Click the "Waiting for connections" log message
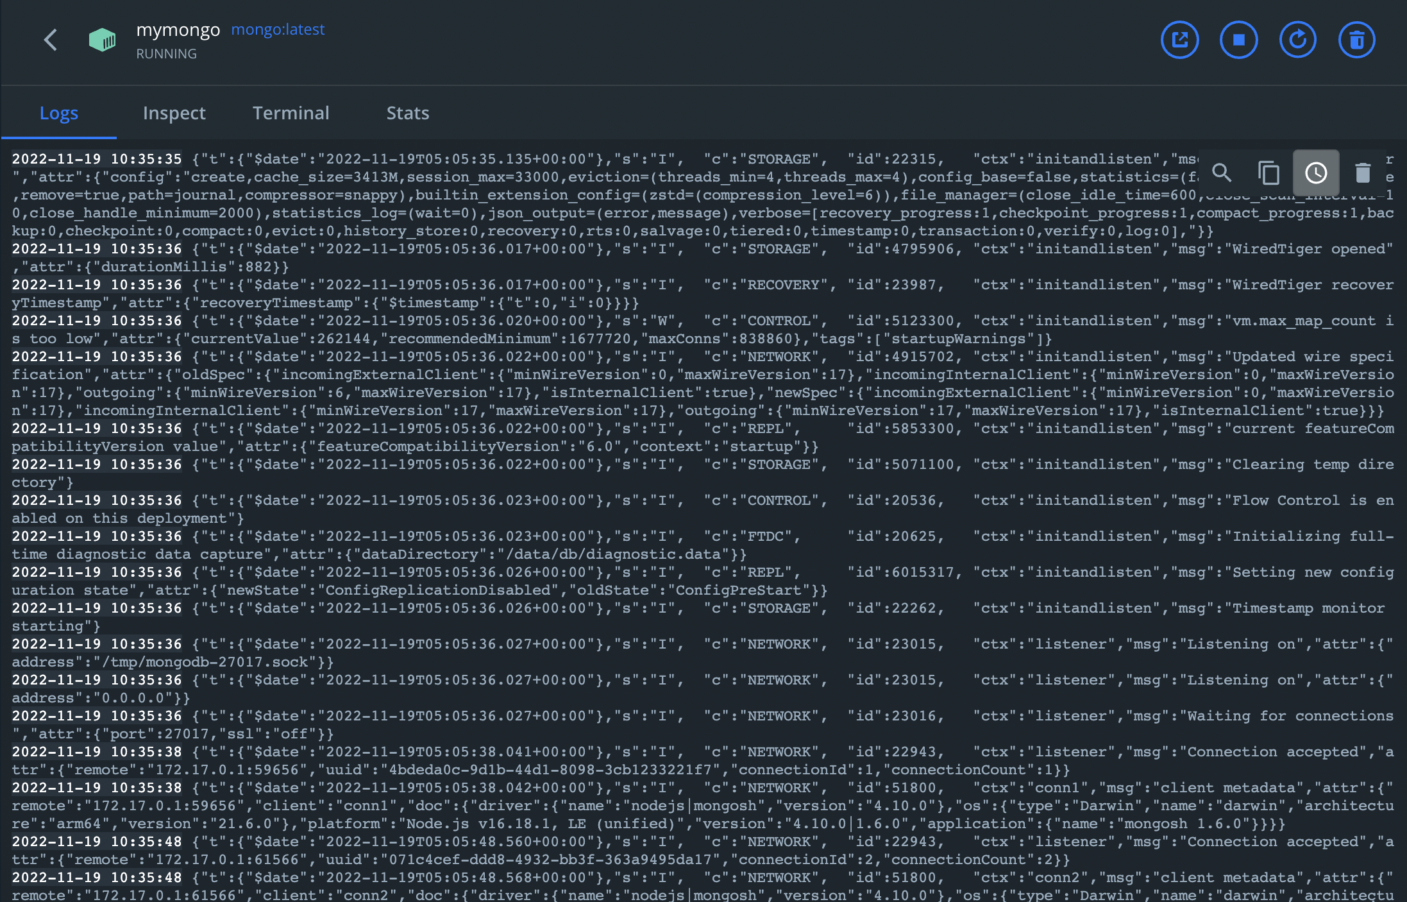This screenshot has width=1407, height=902. click(x=1290, y=716)
